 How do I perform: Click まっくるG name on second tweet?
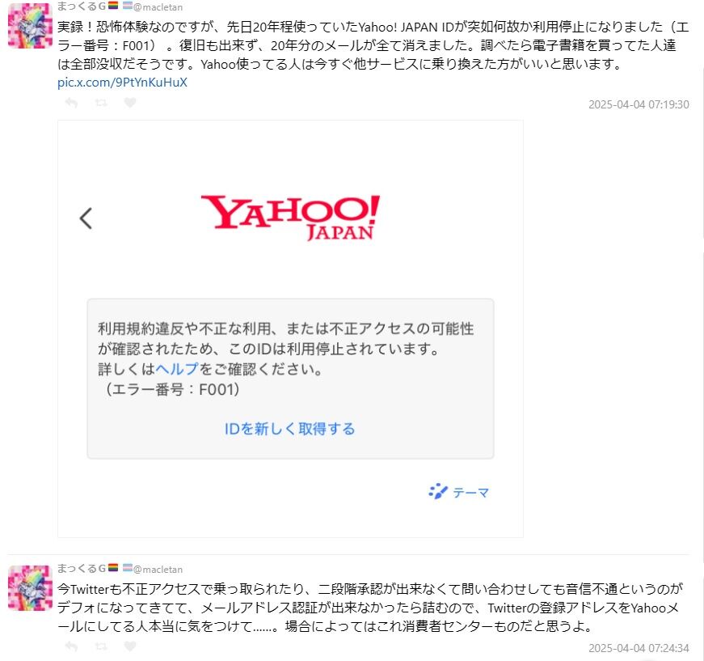(x=82, y=569)
